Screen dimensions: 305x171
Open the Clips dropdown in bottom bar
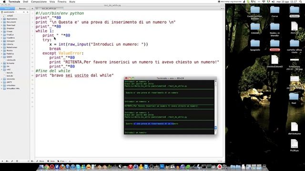tap(62, 161)
